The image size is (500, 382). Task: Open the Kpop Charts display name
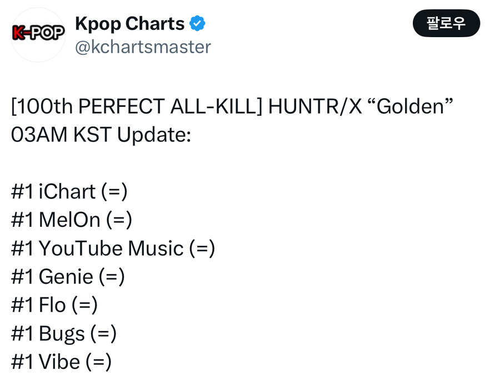tap(130, 24)
